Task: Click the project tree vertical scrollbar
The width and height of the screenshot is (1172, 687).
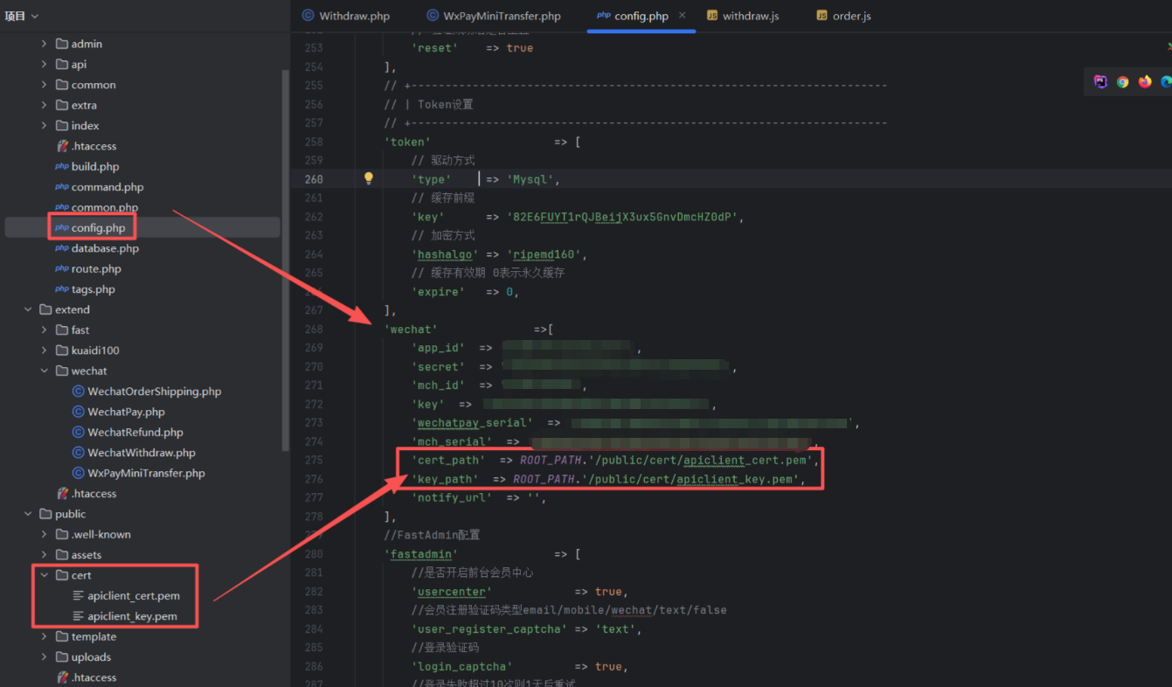Action: [285, 262]
